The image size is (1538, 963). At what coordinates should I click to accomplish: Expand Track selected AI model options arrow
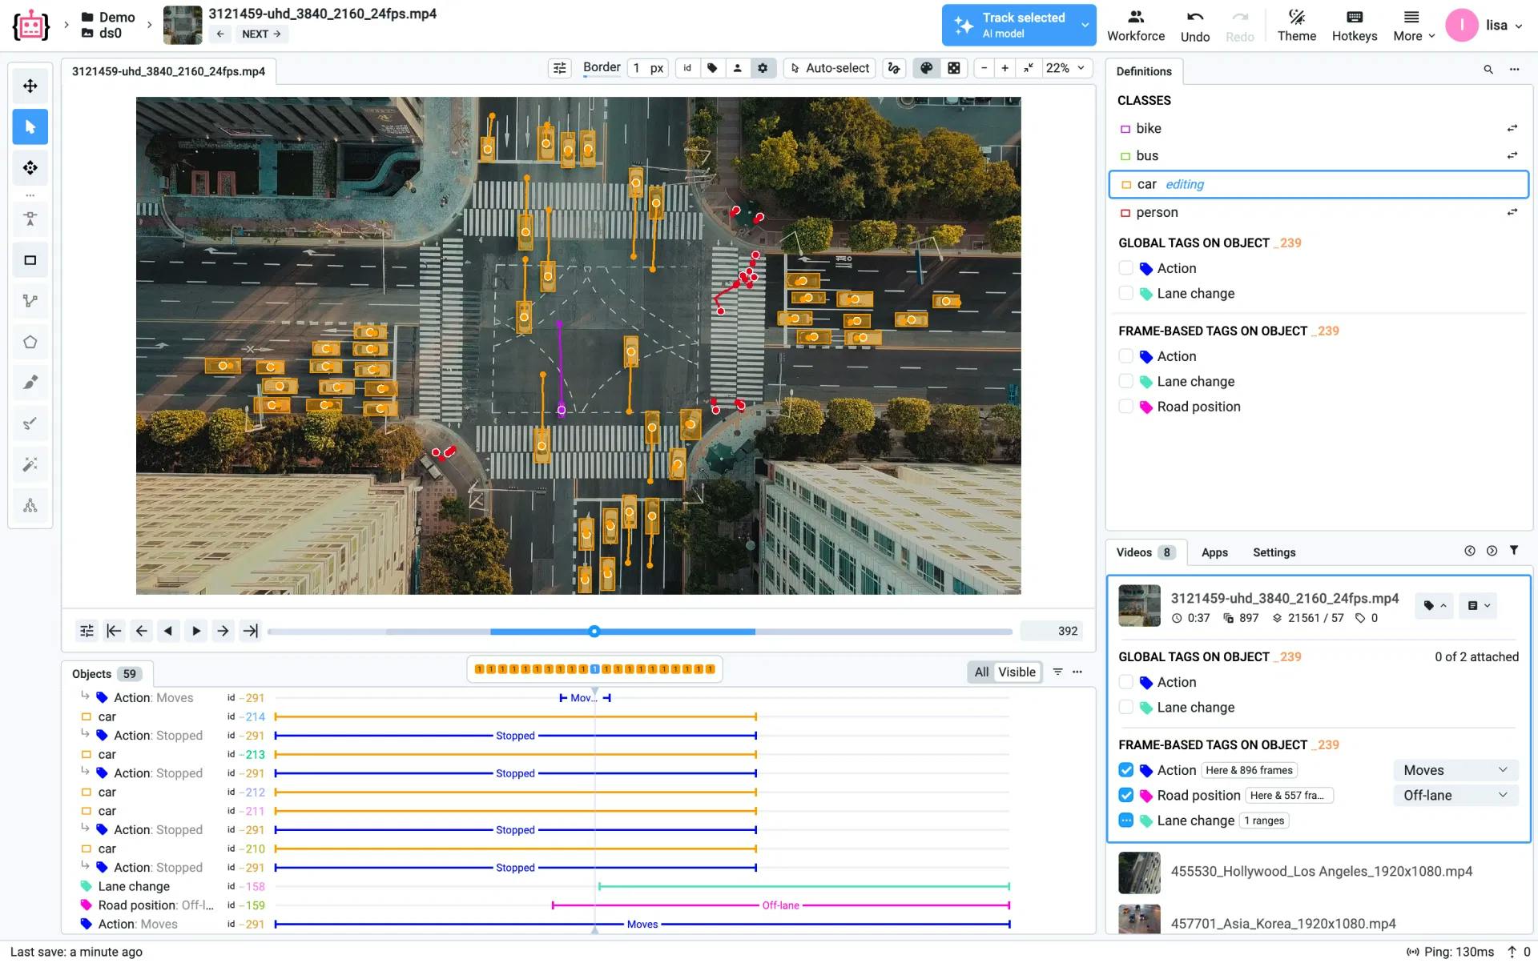click(1085, 26)
